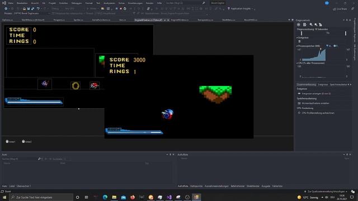
Task: Collapse the CPU (% aller Prozessoren) section
Action: pos(297,63)
